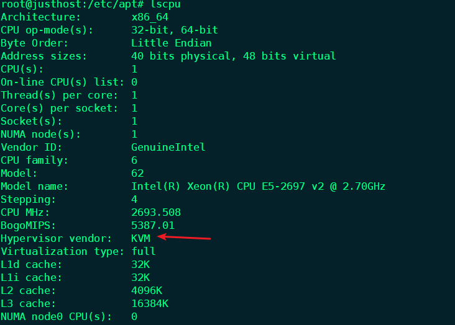Click the Little Endian byte order value
455x325 pixels.
pyautogui.click(x=171, y=43)
